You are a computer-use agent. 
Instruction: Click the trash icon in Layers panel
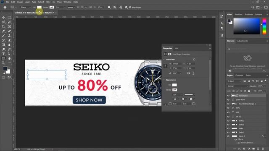(263, 148)
